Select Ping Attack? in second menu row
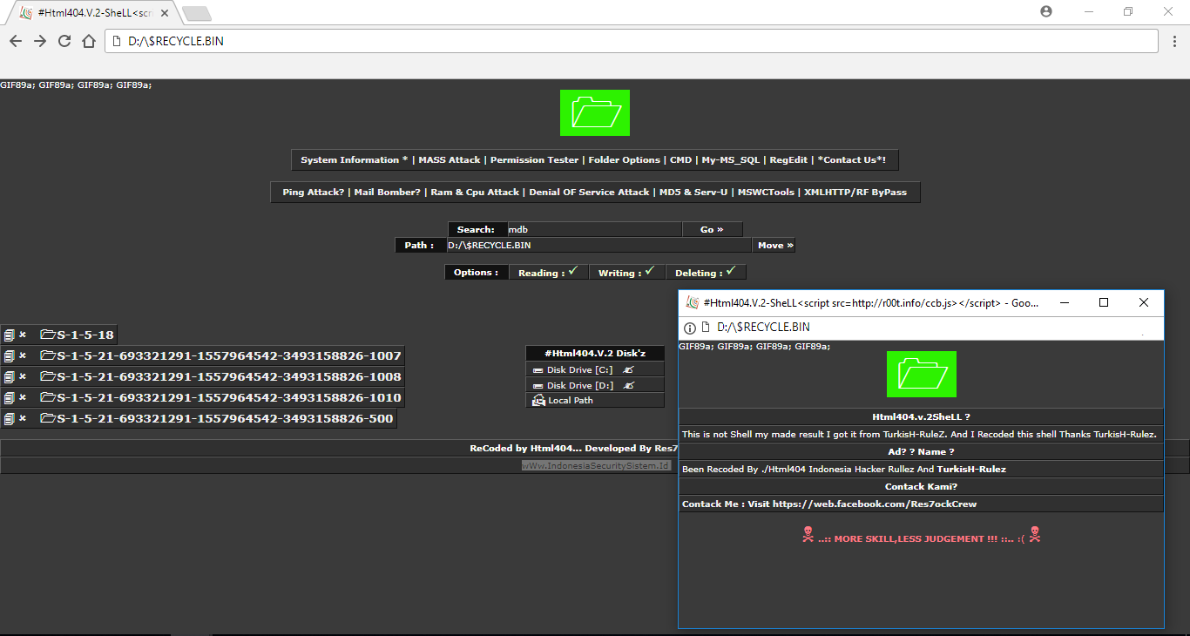Viewport: 1190px width, 636px height. tap(314, 193)
